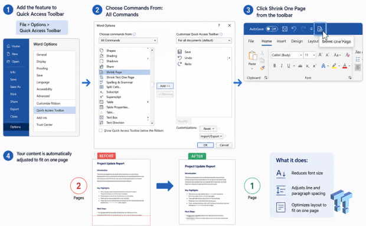This screenshot has height=226, width=366.
Task: Click the greyed Redo arrow in the title bar
Action: [303, 29]
